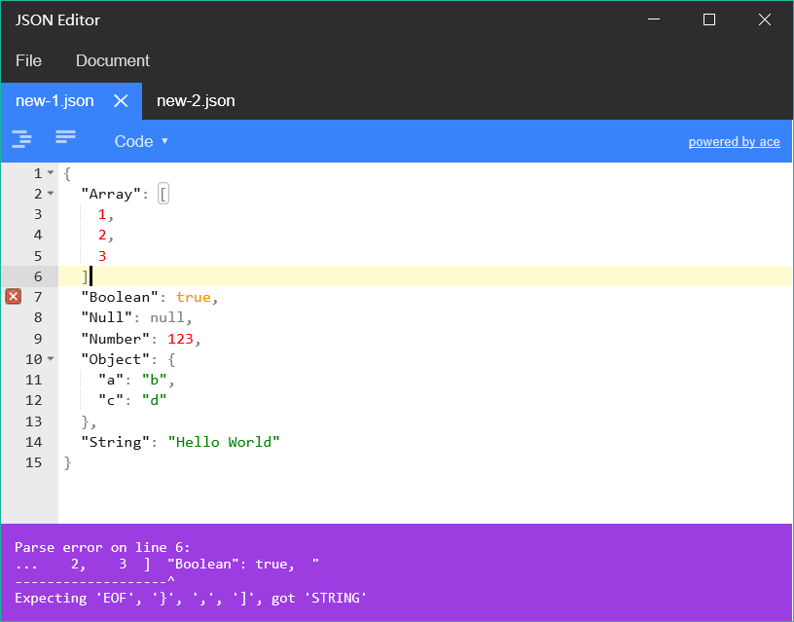Open the File menu

[x=28, y=60]
